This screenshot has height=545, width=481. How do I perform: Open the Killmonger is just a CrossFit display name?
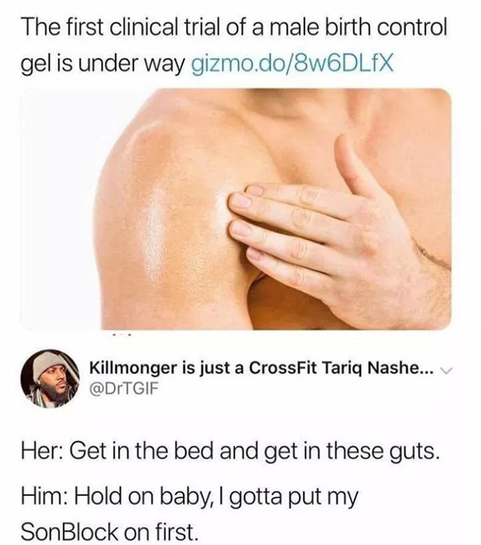click(x=261, y=368)
